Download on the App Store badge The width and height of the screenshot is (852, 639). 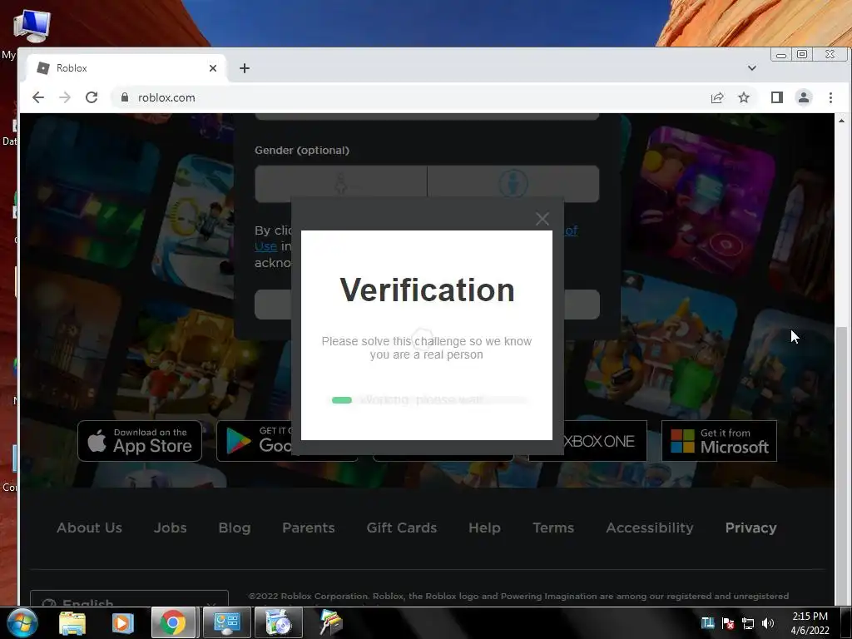tap(140, 441)
